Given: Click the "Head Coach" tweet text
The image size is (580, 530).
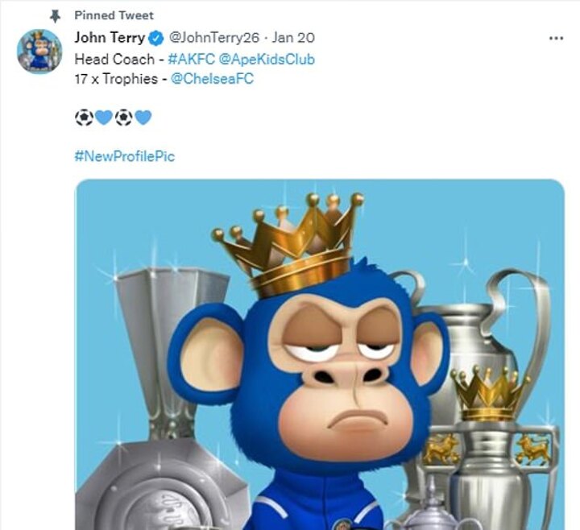Looking at the screenshot, I should click(114, 59).
